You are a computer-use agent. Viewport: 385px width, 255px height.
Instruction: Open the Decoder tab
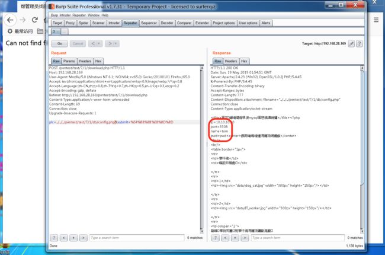[x=166, y=23]
